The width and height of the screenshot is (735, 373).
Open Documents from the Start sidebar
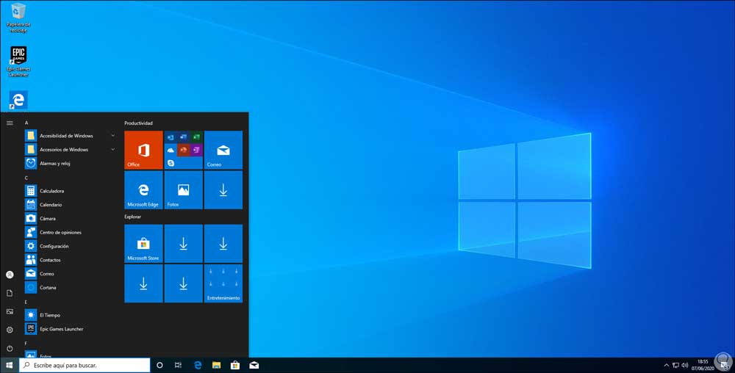[10, 293]
